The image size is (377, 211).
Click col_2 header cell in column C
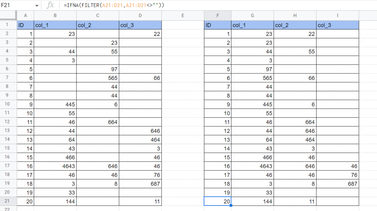(x=97, y=25)
